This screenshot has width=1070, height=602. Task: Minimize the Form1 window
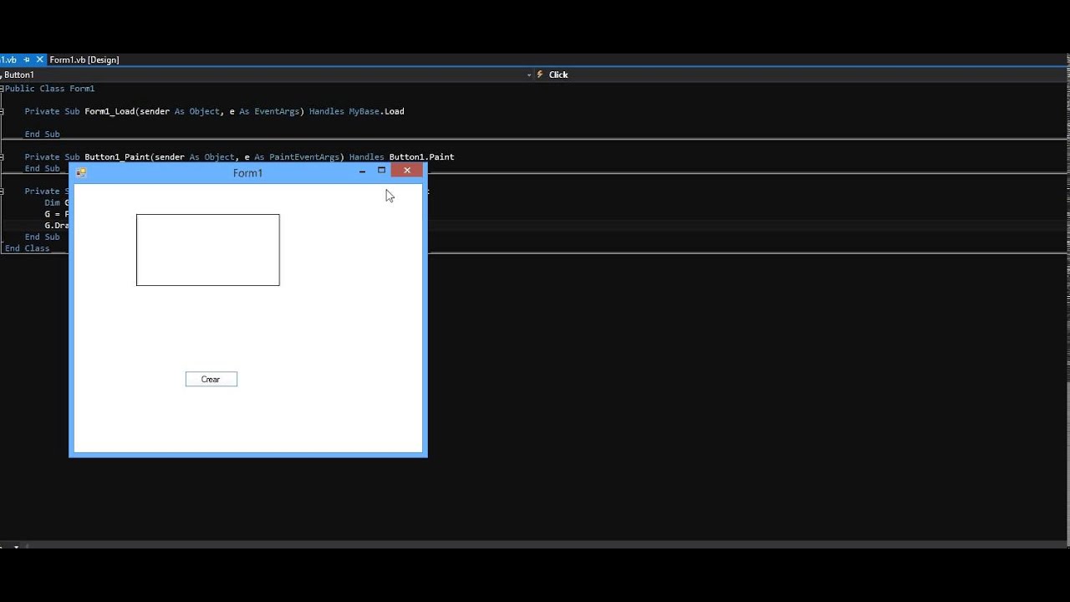pos(362,171)
